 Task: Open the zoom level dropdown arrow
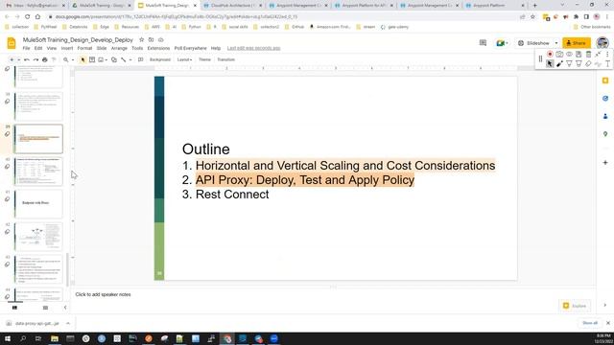coord(73,59)
